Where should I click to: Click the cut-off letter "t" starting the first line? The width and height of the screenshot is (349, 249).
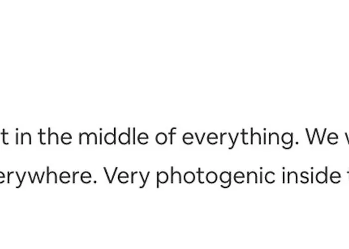click(5, 137)
